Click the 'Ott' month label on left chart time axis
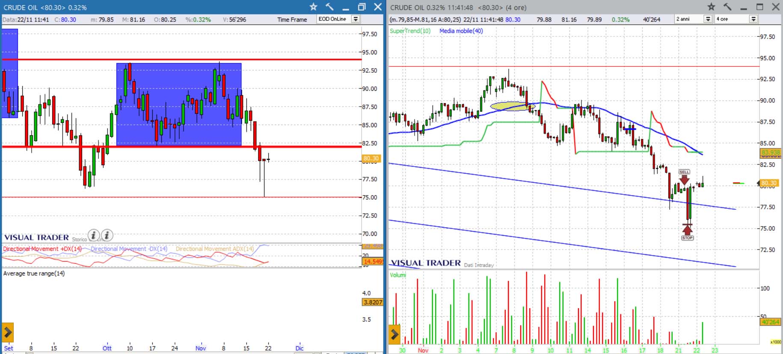The width and height of the screenshot is (783, 354). tap(107, 348)
